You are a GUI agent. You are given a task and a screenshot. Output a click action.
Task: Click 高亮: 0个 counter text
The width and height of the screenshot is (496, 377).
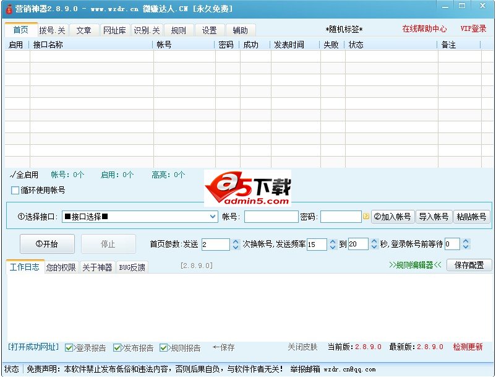tap(168, 175)
